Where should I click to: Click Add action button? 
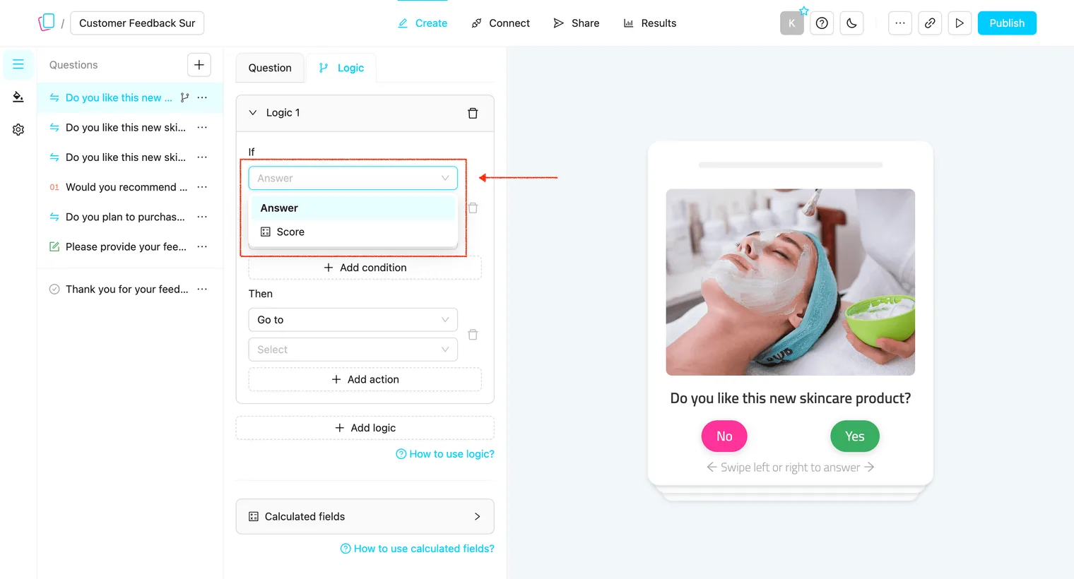pos(365,379)
